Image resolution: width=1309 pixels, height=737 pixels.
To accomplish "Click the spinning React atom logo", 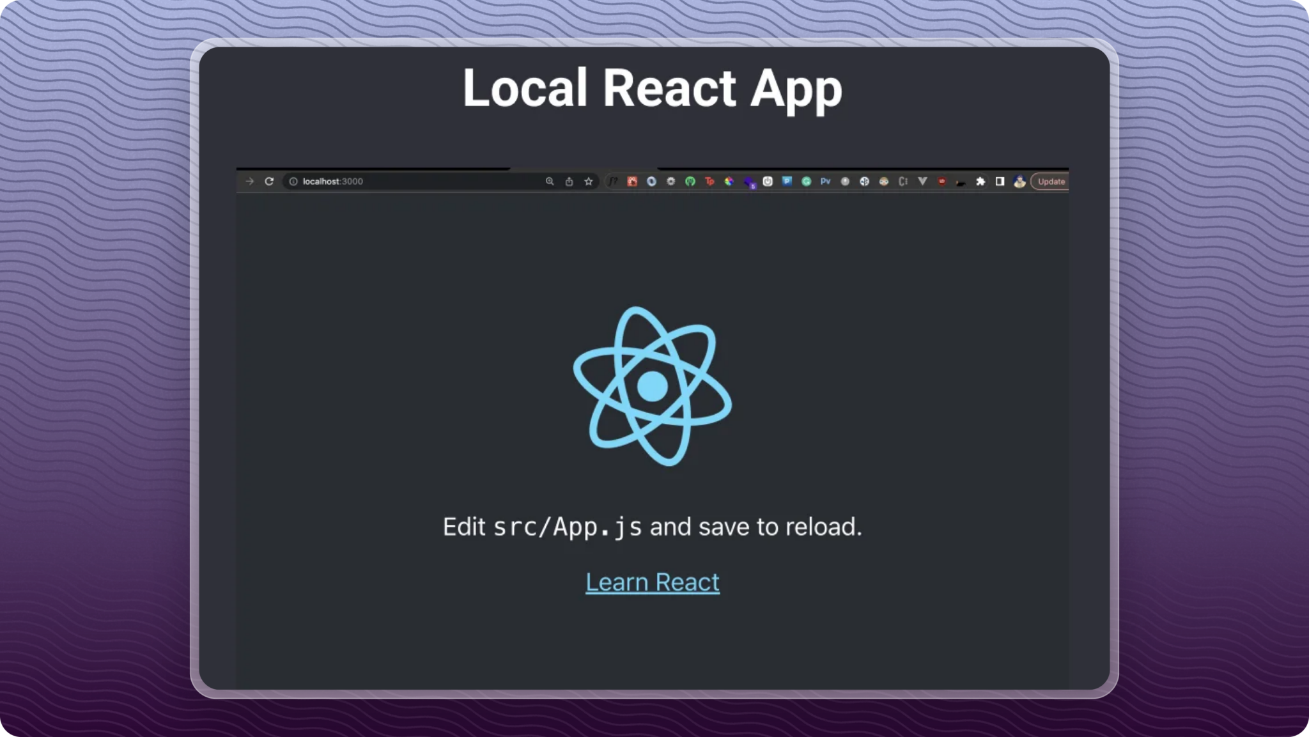I will pos(652,386).
